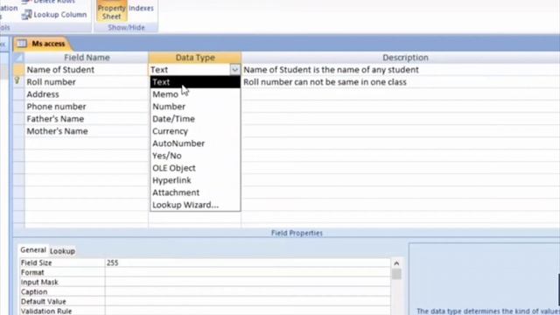
Task: Click the Roll number description cell
Action: (401, 82)
